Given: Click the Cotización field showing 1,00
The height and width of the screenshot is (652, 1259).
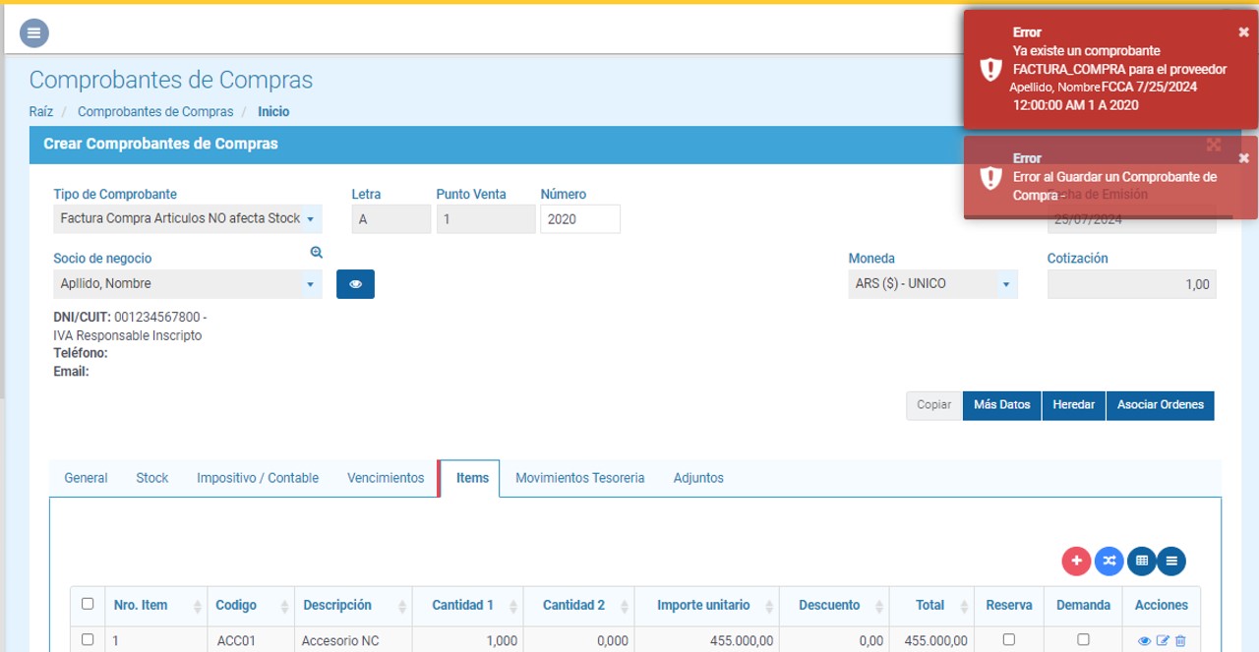Looking at the screenshot, I should point(1132,284).
